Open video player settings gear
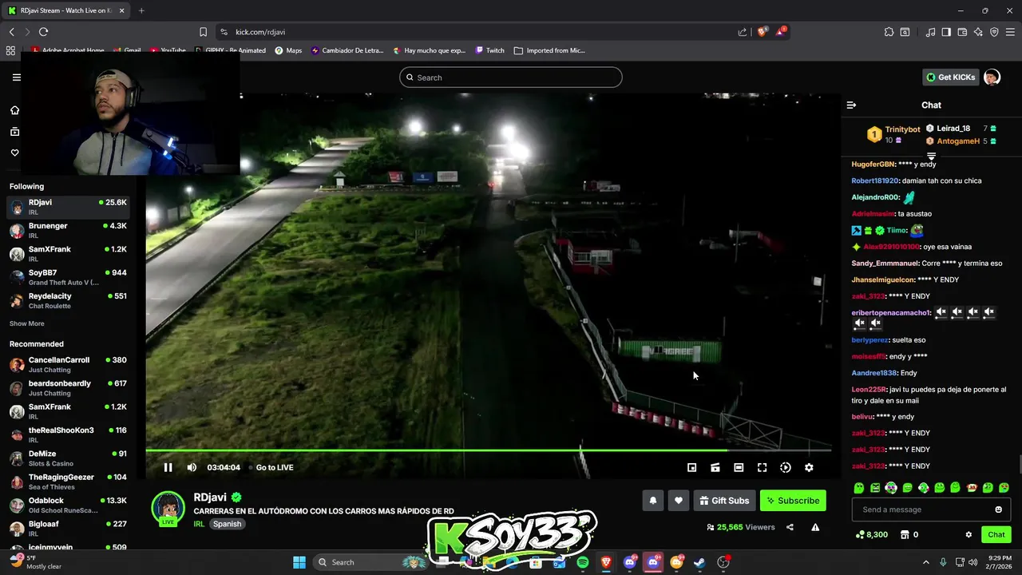 (809, 467)
